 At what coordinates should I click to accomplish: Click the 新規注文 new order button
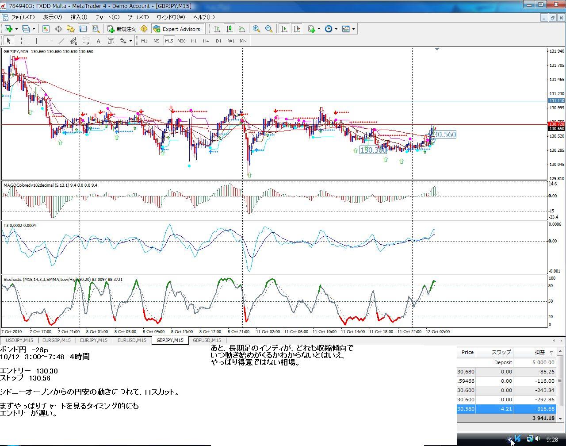122,29
